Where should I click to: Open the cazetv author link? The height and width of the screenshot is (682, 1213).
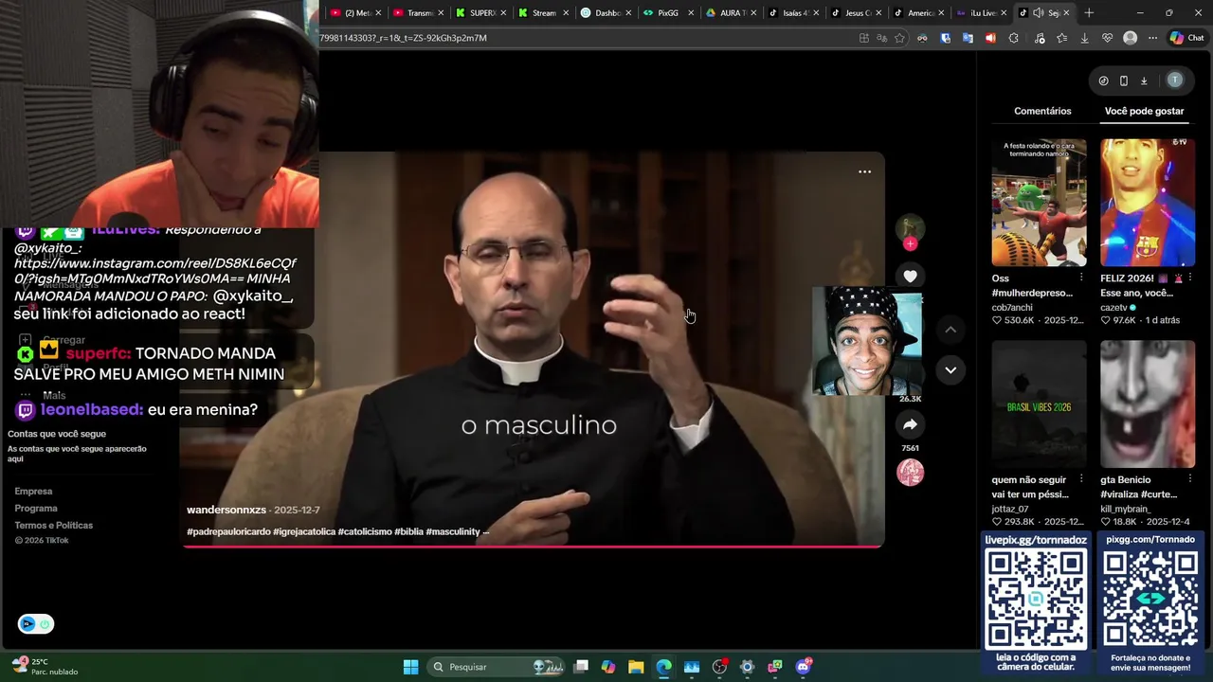pos(1114,308)
